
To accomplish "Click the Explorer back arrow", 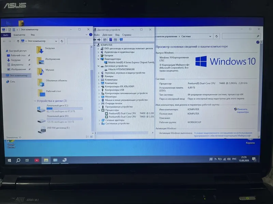I will click(x=4, y=41).
